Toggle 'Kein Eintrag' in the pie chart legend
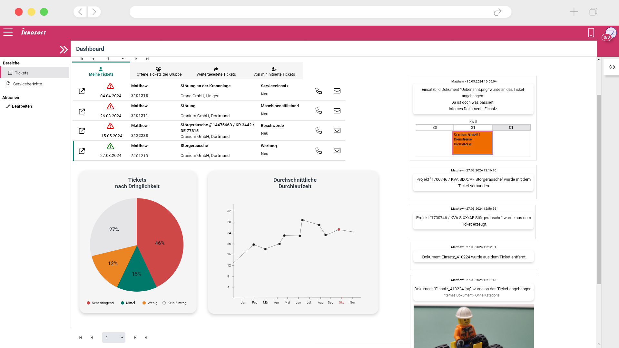The width and height of the screenshot is (619, 348). [x=174, y=303]
